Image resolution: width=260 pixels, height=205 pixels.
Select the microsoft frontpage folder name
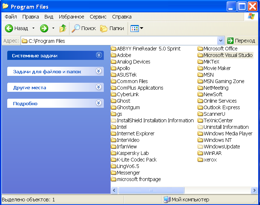pos(139,179)
